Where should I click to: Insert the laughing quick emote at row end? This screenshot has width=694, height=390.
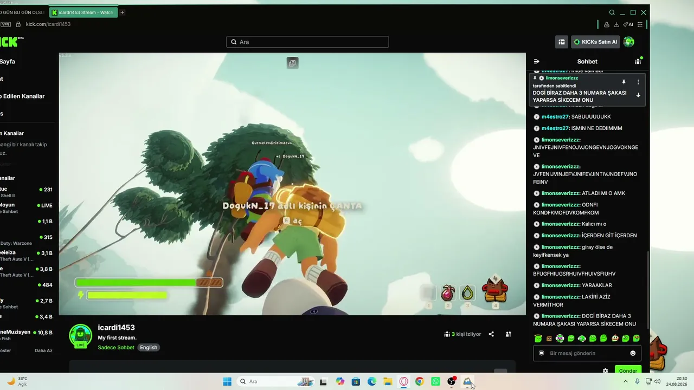coord(636,339)
